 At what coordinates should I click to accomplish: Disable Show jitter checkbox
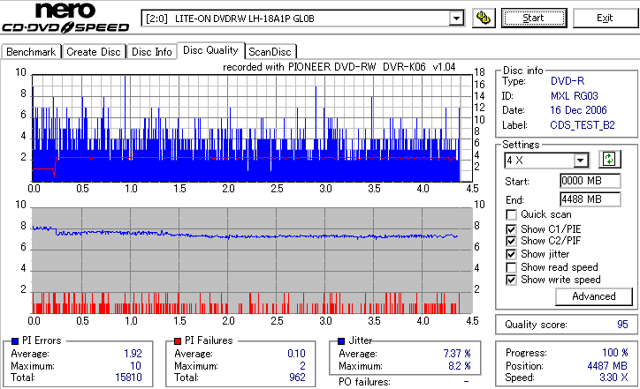click(511, 254)
